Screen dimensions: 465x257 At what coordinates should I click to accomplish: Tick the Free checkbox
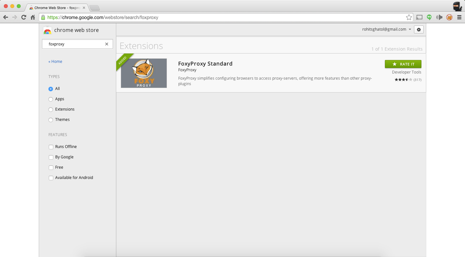coord(51,167)
